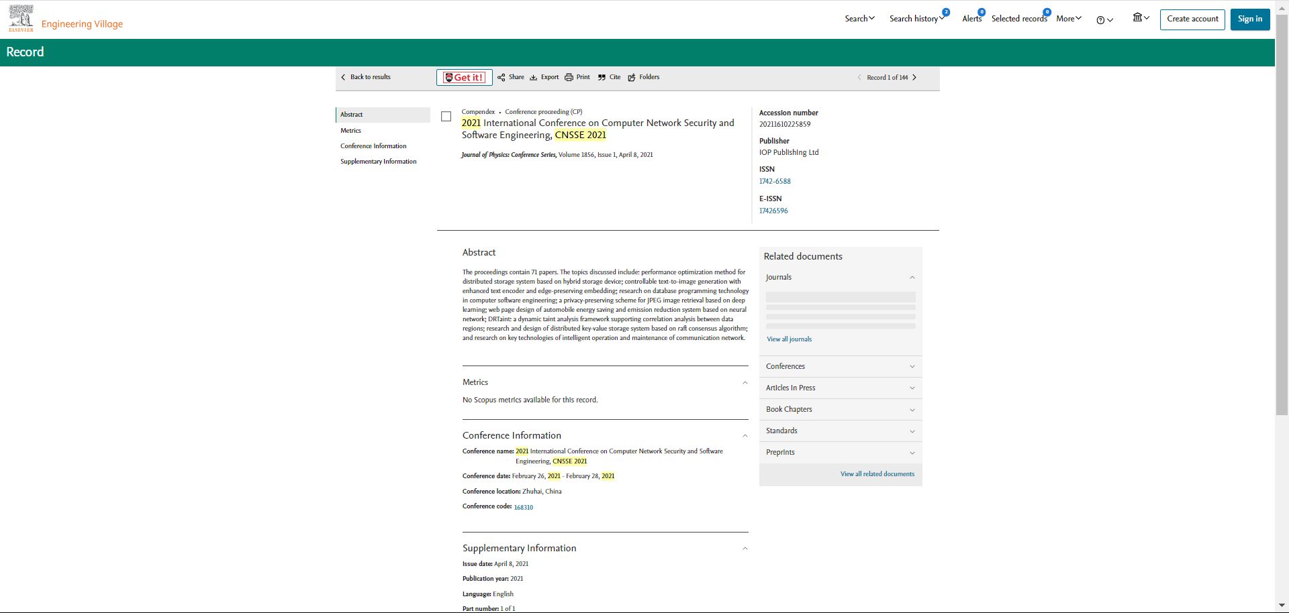1289x613 pixels.
Task: Go to the next record arrow
Action: [x=914, y=77]
